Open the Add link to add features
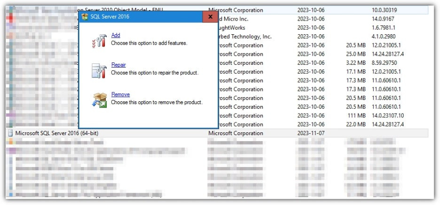The width and height of the screenshot is (440, 205). 116,35
